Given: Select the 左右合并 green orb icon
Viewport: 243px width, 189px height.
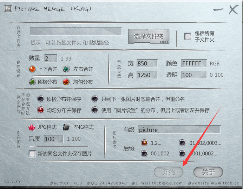Looking at the screenshot, I should point(66,69).
